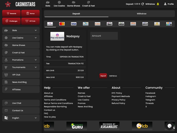Image resolution: width=177 pixels, height=133 pixels.
Task: Switch to the Withdraw tab
Action: [142, 14]
